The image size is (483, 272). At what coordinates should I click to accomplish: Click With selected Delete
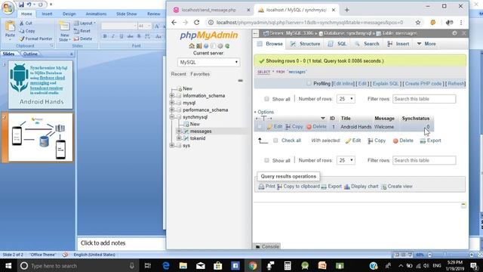pyautogui.click(x=403, y=141)
